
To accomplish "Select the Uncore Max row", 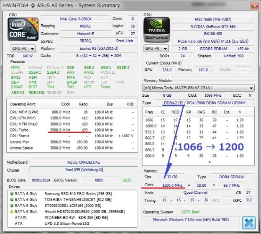I will (x=72, y=142).
